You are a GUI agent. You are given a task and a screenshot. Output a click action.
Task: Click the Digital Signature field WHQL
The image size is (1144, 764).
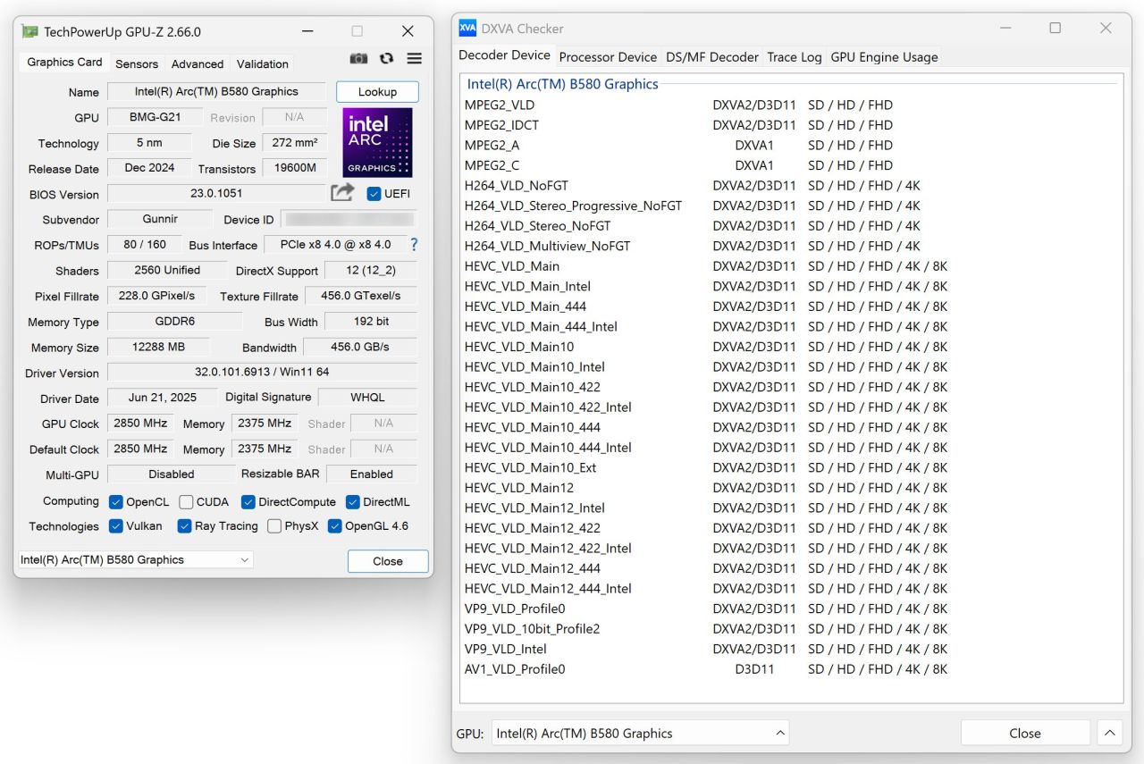click(x=367, y=398)
